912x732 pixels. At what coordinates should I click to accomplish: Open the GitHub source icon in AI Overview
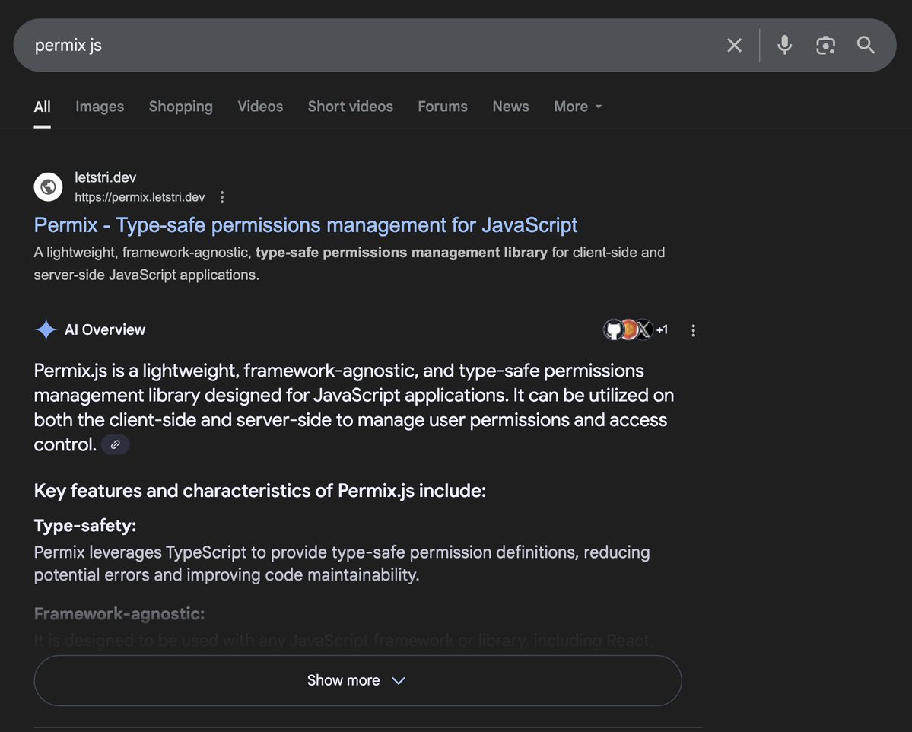[612, 330]
